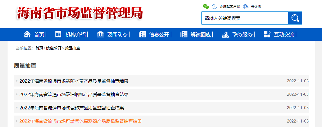Click the 要闻动态 building icon
Image resolution: width=322 pixels, height=127 pixels.
tap(100, 34)
